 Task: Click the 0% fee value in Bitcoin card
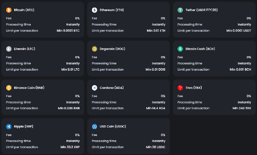point(77,18)
